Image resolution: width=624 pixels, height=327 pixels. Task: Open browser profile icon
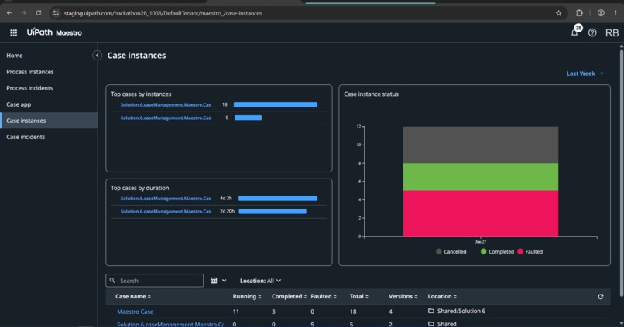[601, 13]
